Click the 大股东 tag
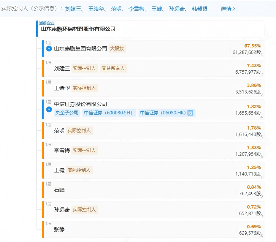Image resolution: width=276 pixels, height=242 pixels. 117,49
